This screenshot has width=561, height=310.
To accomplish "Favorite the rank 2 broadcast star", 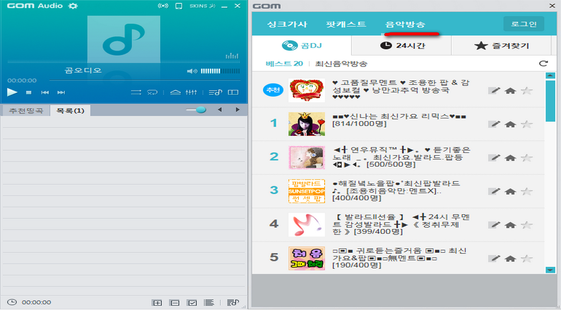I will pos(526,158).
